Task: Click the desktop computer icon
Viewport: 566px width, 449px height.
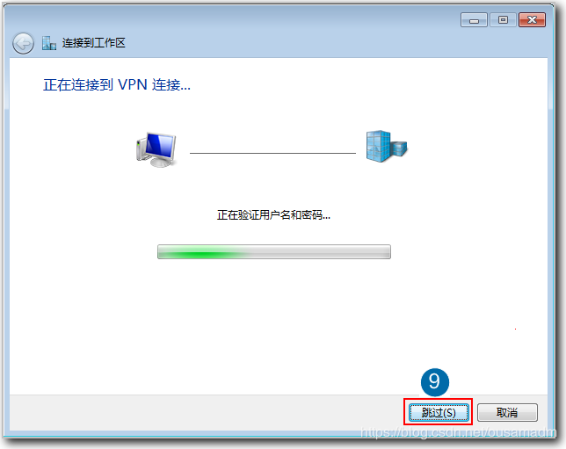Action: (x=156, y=149)
